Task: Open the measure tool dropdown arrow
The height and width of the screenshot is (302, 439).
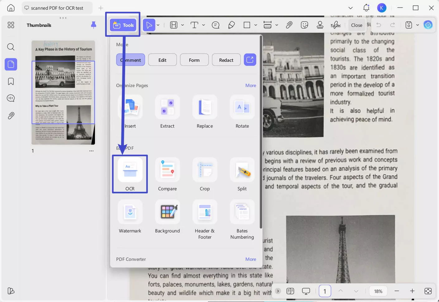Action: [x=276, y=25]
